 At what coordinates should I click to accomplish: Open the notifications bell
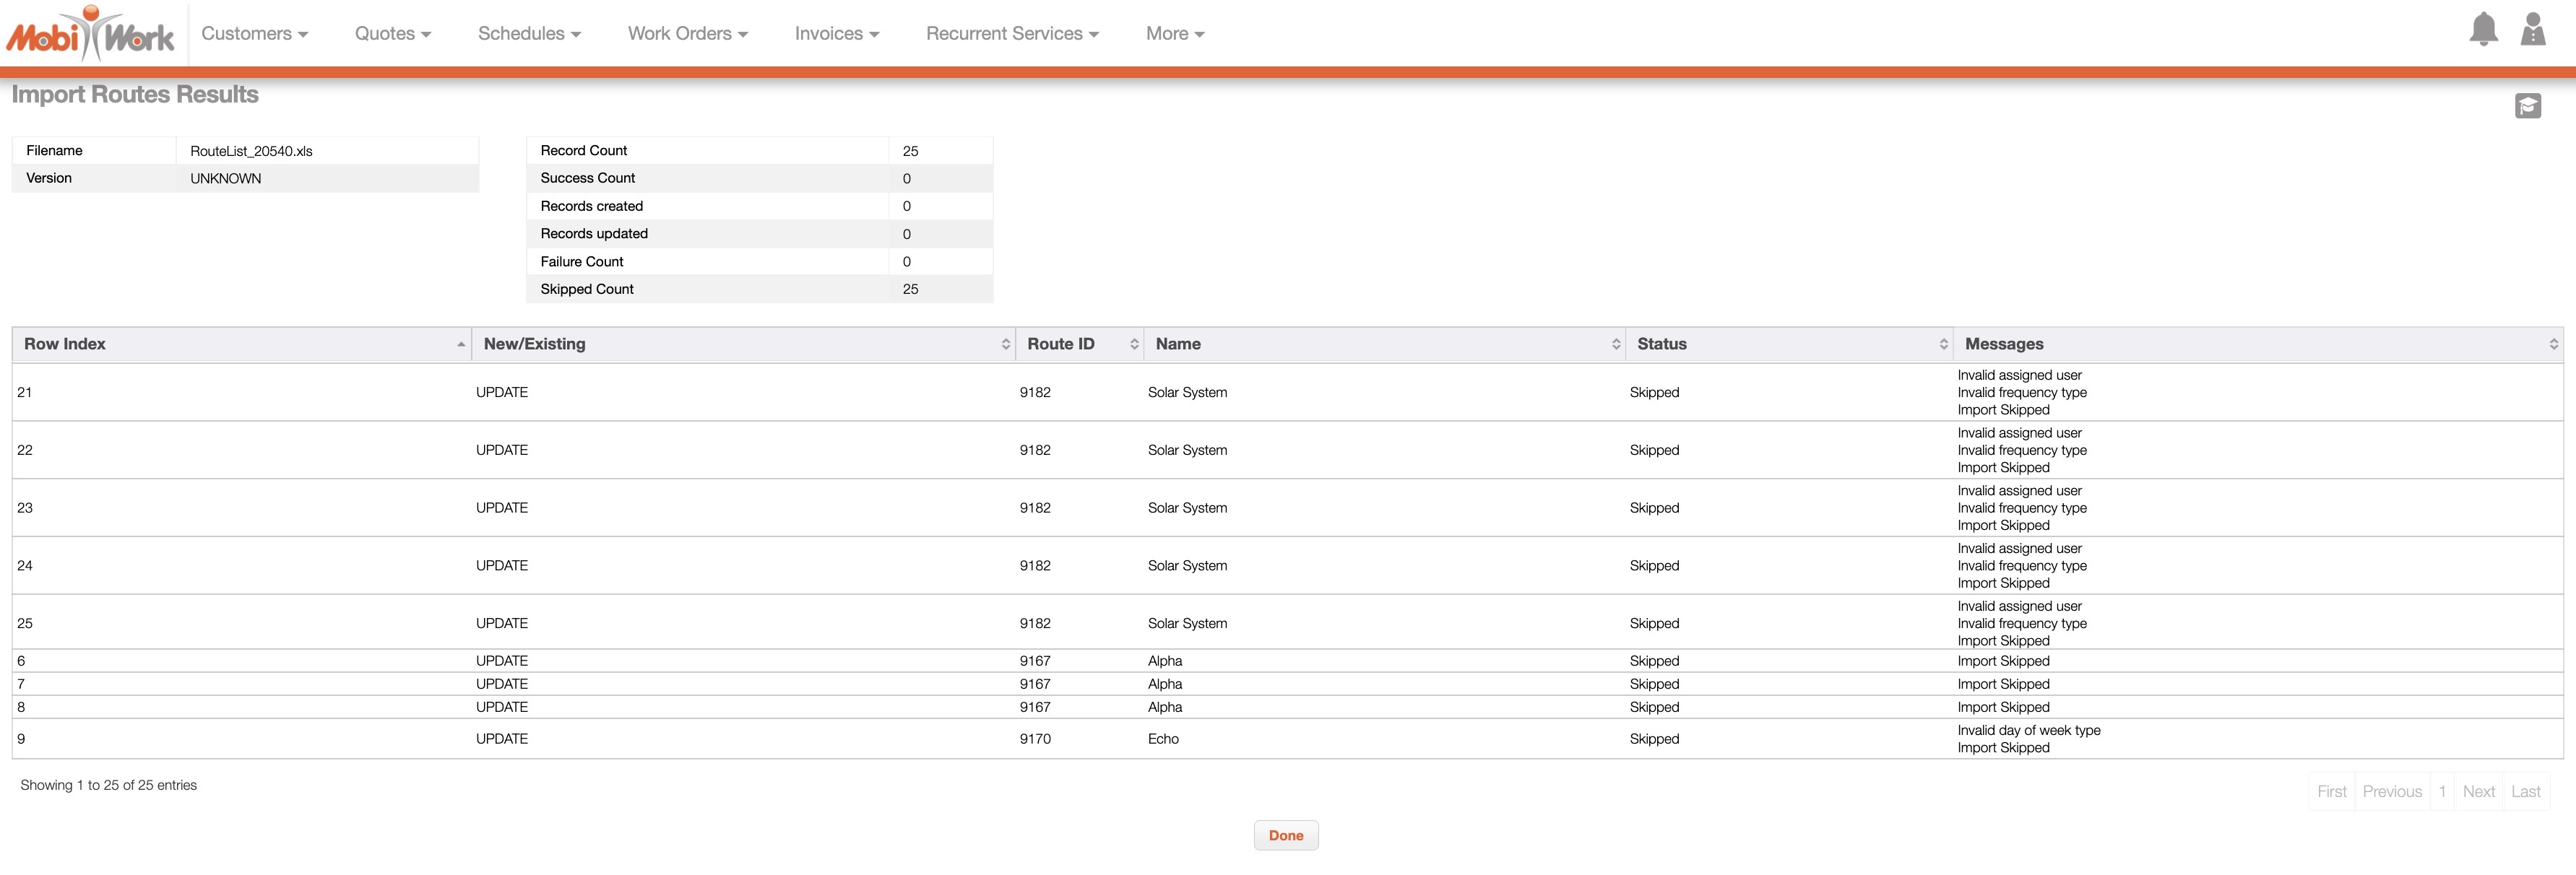click(2483, 29)
